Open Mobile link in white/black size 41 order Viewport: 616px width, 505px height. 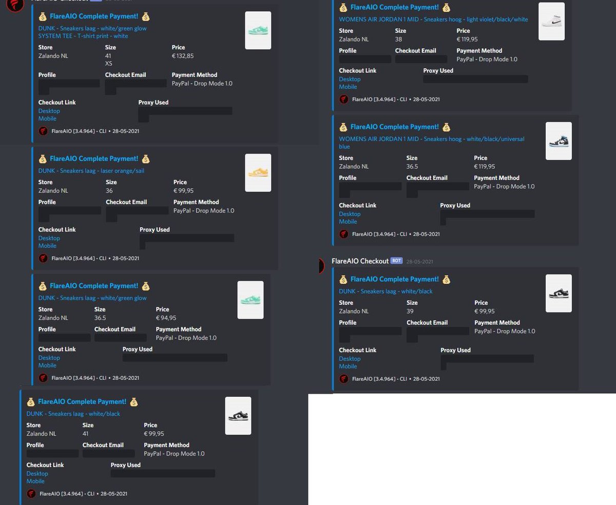pos(36,481)
